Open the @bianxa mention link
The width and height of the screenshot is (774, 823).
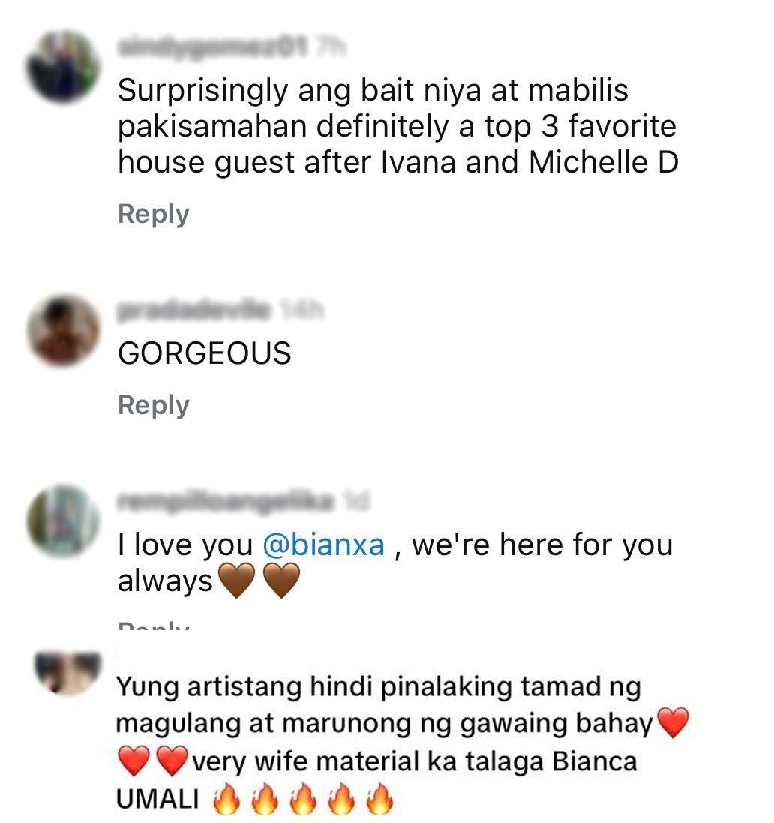[324, 545]
